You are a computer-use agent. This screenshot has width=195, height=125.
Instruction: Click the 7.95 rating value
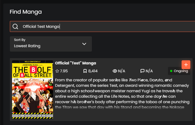pyautogui.click(x=64, y=71)
